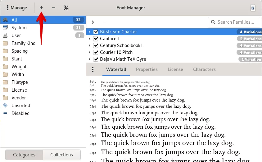262x162 pixels.
Task: Select the System category
Action: coord(43,28)
